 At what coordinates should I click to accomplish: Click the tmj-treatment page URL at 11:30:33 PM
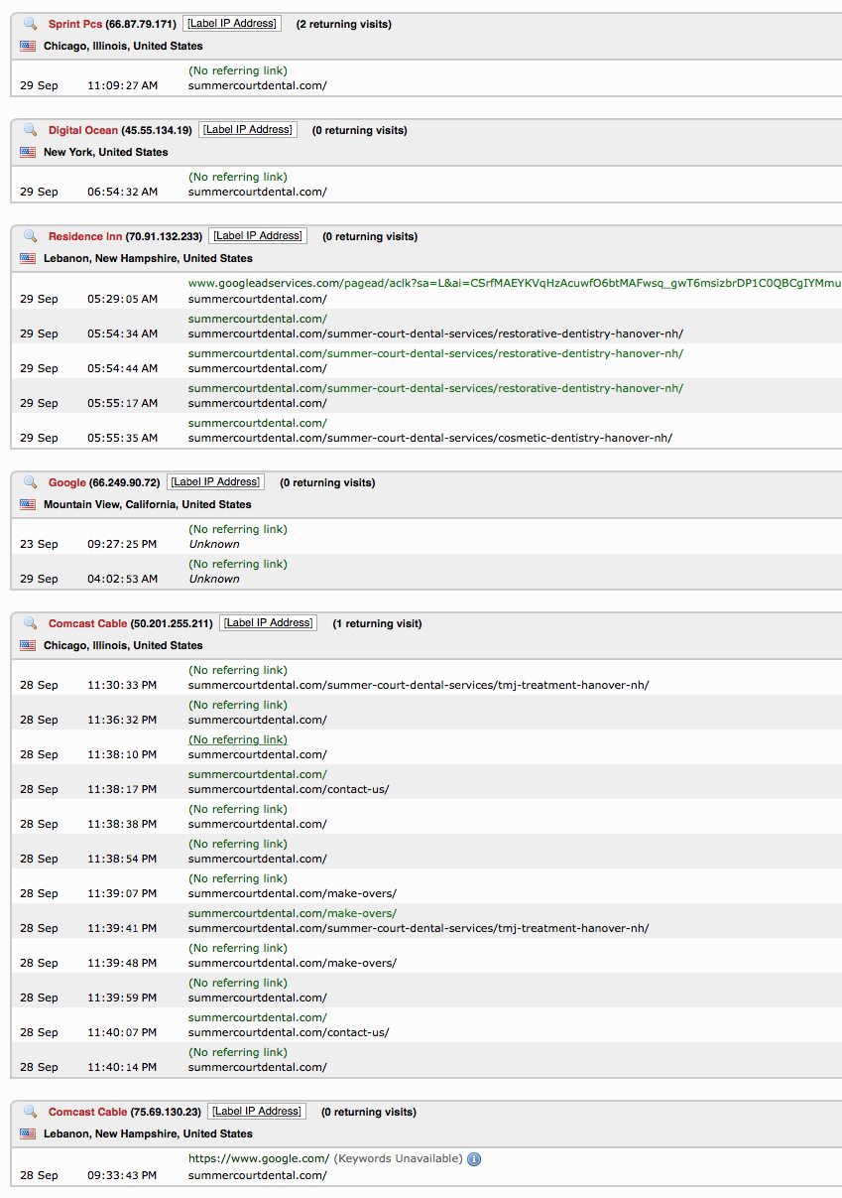[419, 685]
